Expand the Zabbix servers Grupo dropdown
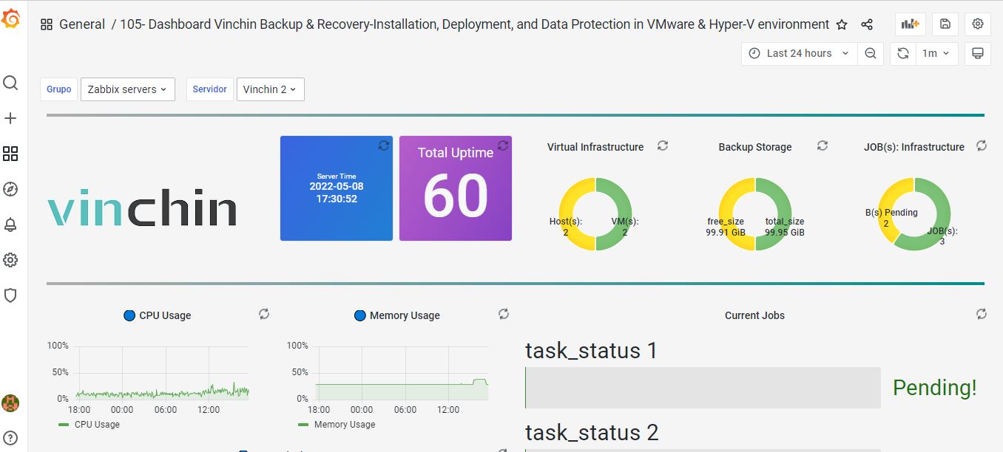This screenshot has height=452, width=1003. click(x=127, y=89)
